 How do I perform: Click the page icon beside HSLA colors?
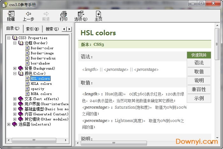point(27,84)
